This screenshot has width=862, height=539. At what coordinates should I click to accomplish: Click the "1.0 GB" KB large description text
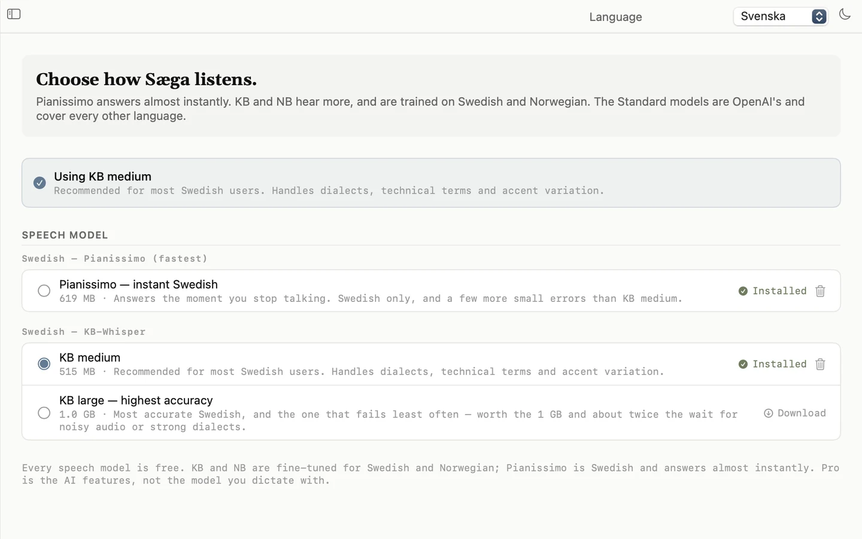point(398,420)
